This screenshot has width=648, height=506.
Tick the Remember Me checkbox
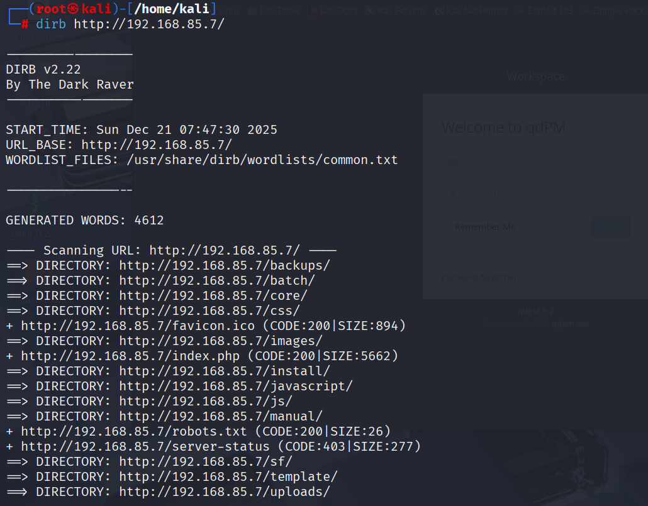(447, 227)
